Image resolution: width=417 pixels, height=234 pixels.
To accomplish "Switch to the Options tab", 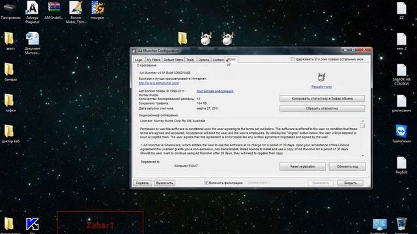I will click(204, 60).
